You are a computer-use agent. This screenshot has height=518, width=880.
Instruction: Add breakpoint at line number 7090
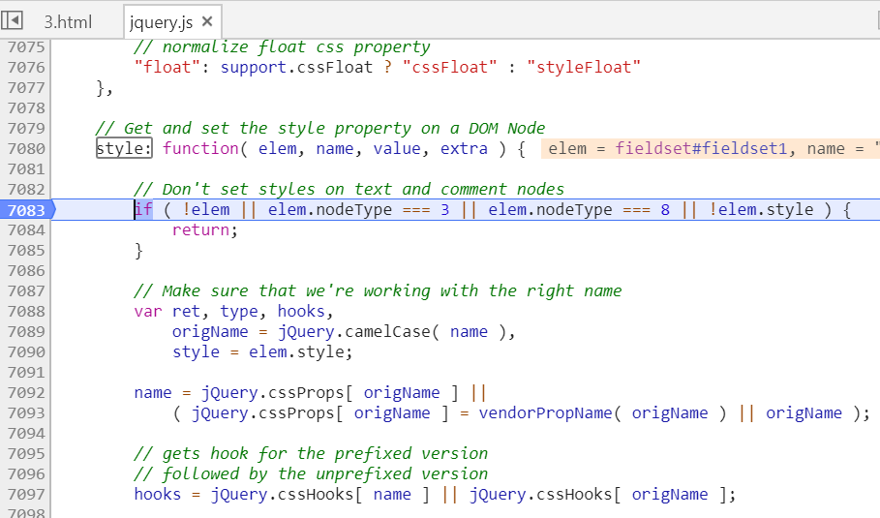click(26, 351)
